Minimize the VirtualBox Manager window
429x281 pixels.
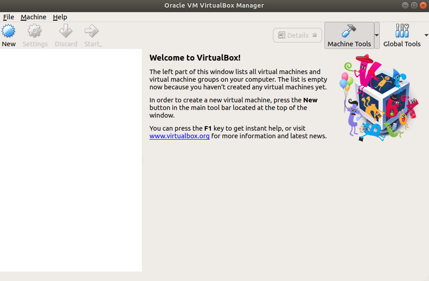[405, 5]
